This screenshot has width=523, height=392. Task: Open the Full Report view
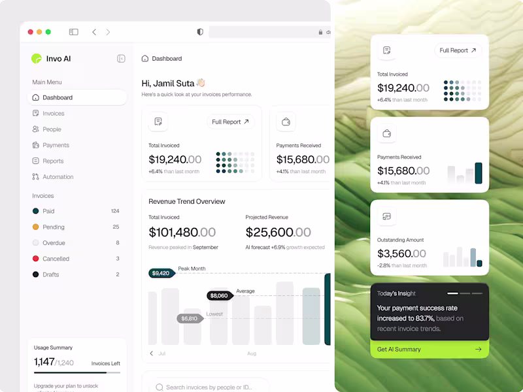[x=230, y=122]
